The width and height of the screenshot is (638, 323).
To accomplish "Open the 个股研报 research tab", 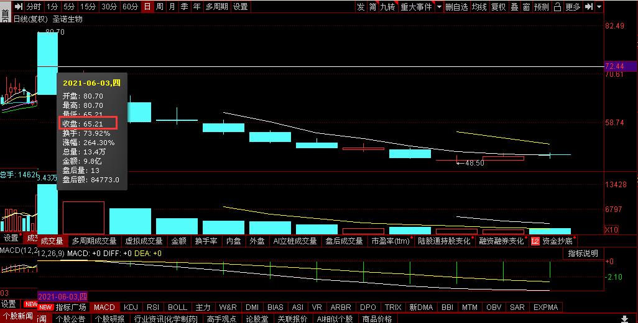I will 109,319.
